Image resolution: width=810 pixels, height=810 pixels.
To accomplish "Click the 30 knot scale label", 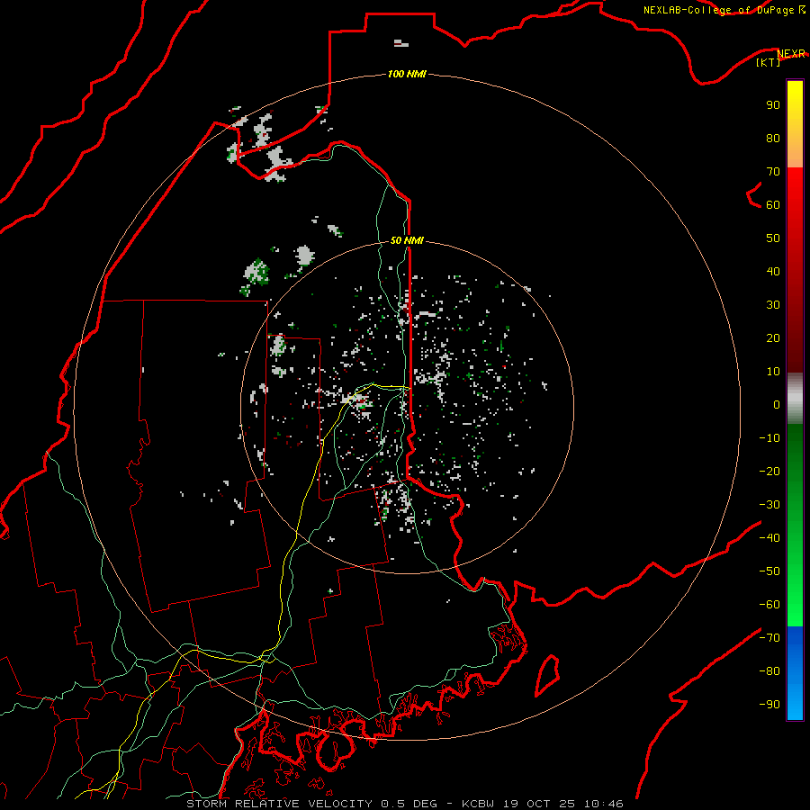I will point(773,305).
